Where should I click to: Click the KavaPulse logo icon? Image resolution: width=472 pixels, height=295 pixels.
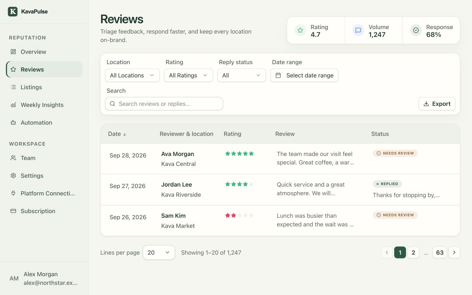13,11
